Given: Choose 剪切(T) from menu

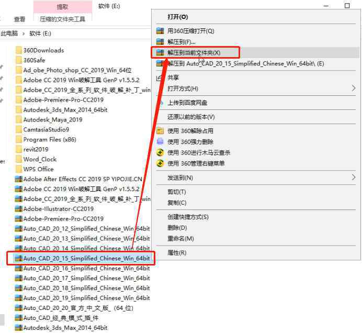Looking at the screenshot, I should [x=177, y=192].
